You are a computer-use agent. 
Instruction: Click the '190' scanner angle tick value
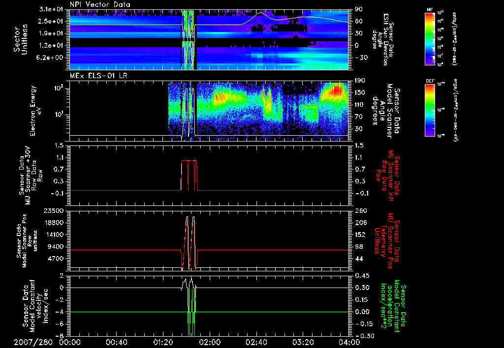click(x=360, y=81)
